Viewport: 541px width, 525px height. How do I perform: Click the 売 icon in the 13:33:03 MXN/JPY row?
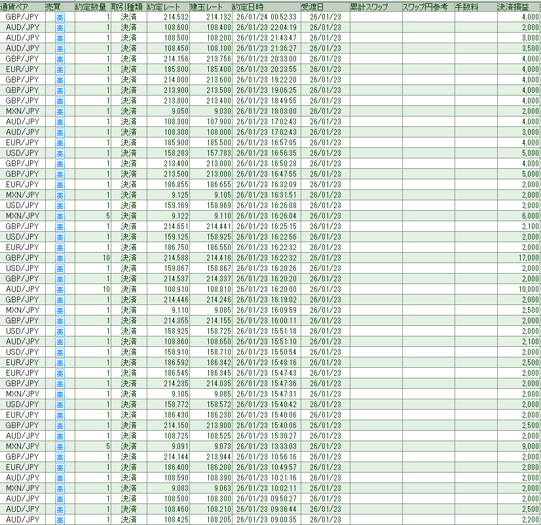(60, 446)
